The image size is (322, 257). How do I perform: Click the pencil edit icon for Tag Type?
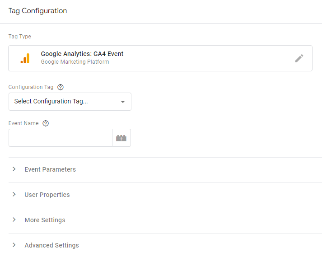(299, 58)
